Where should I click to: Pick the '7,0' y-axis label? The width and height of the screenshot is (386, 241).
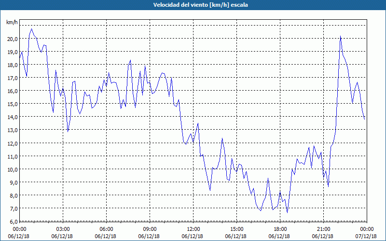[14, 208]
